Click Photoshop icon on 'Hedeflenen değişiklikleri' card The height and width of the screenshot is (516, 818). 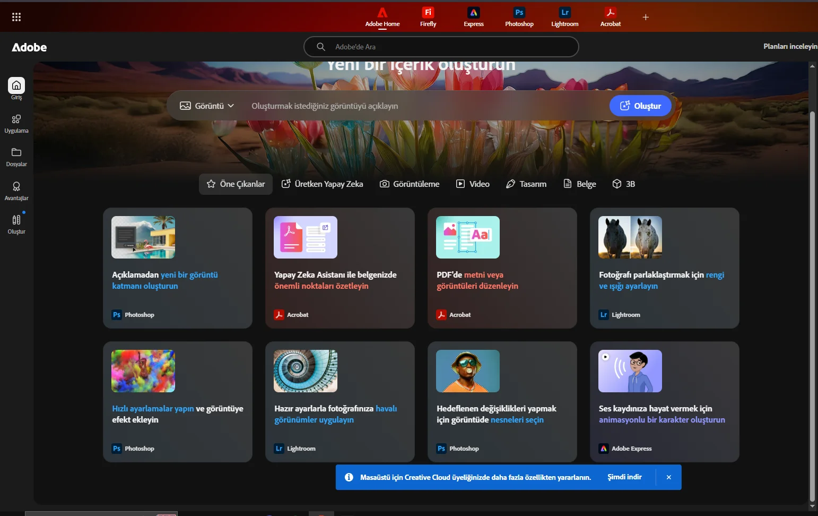click(x=441, y=449)
